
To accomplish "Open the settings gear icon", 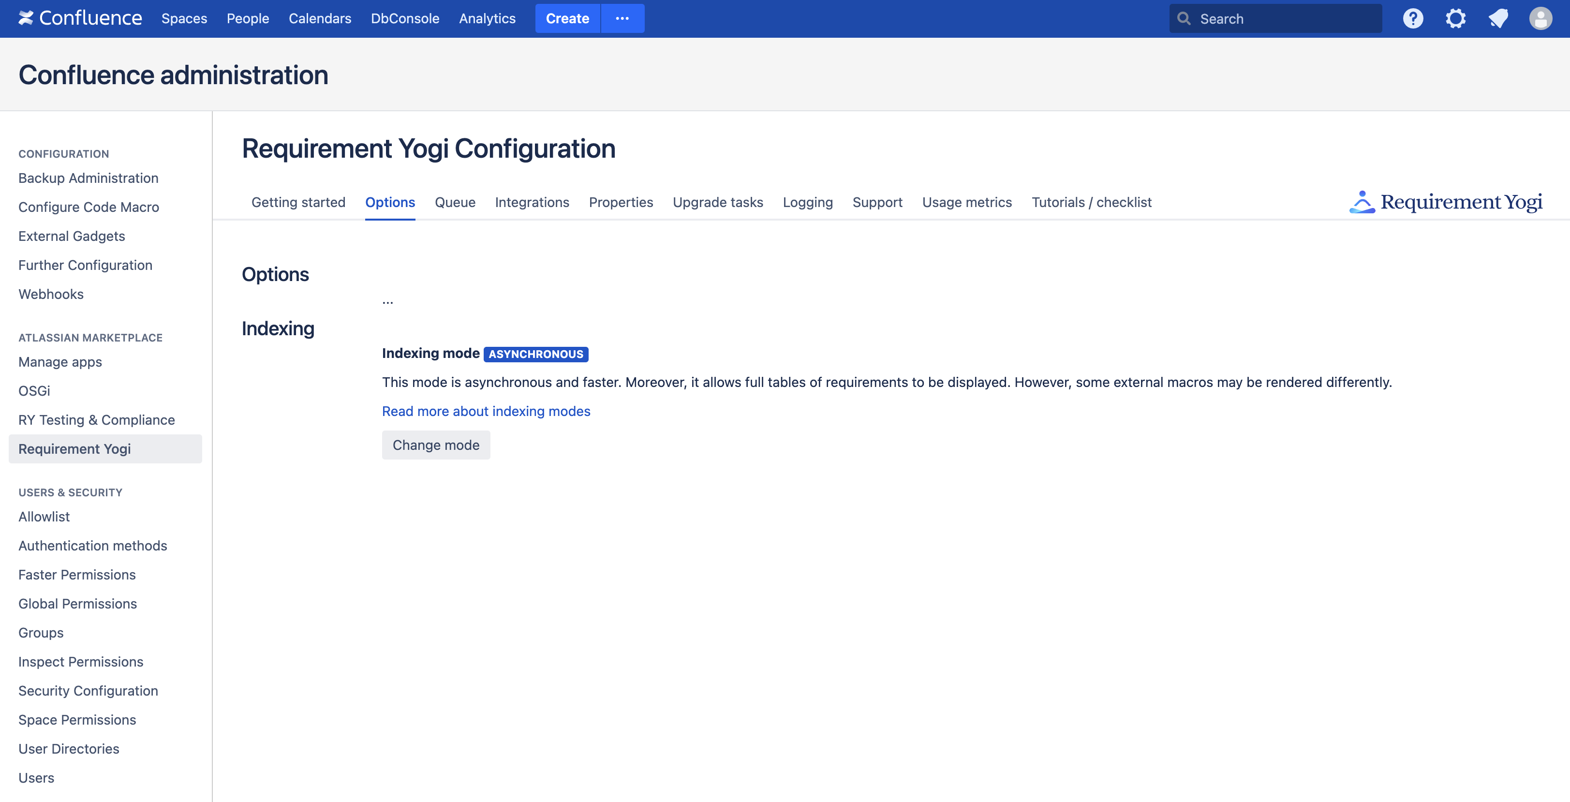I will coord(1455,18).
